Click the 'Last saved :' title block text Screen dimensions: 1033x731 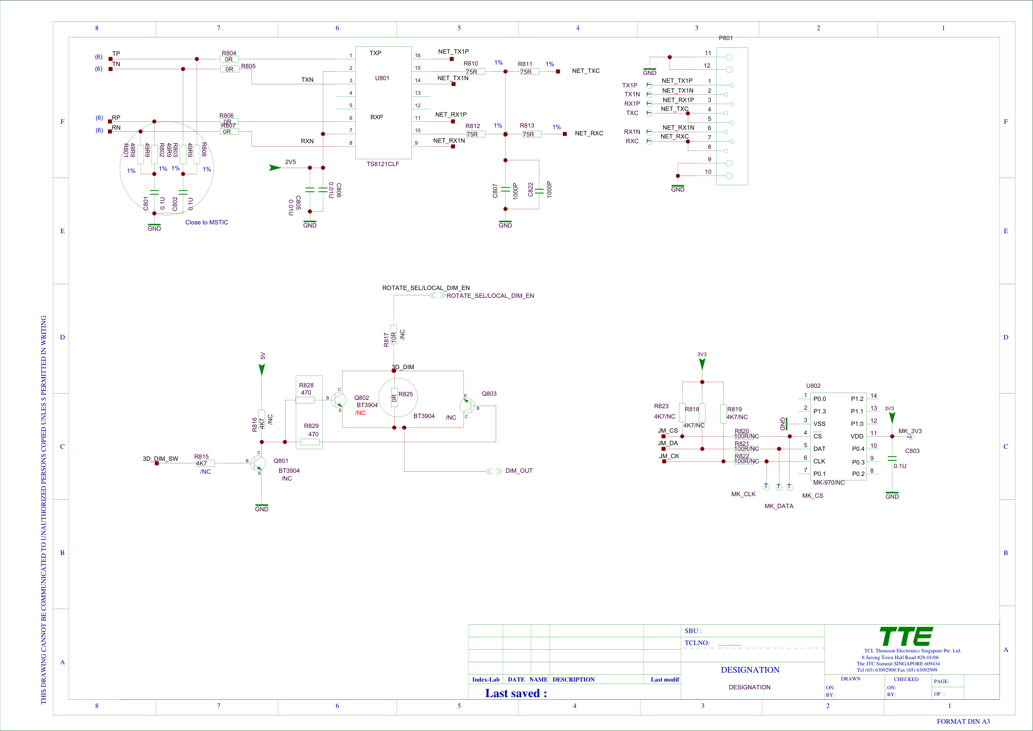(516, 694)
